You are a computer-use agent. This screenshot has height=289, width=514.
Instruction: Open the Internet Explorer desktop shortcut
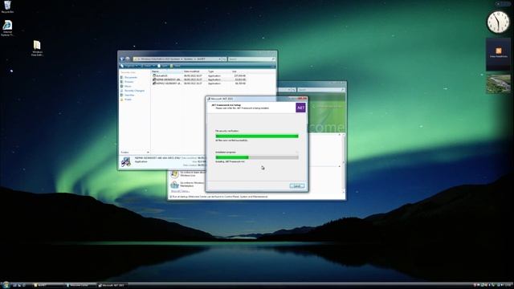coord(7,28)
